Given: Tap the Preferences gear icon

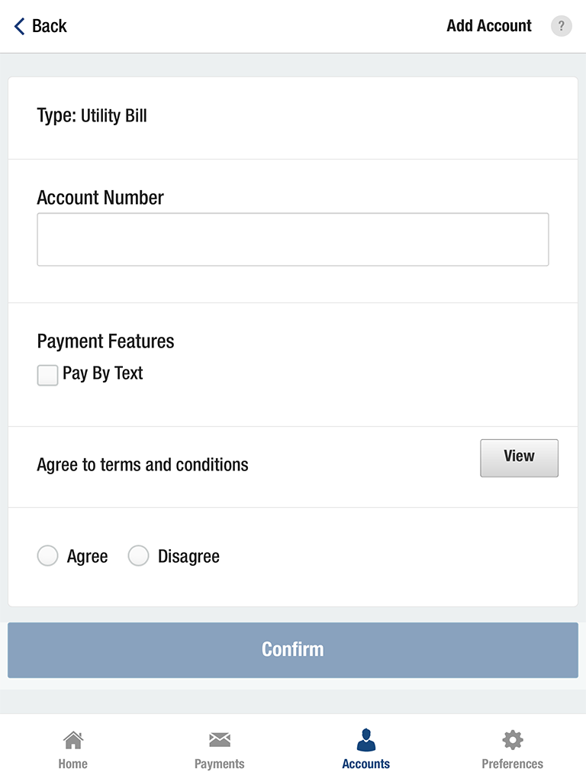Looking at the screenshot, I should 513,740.
